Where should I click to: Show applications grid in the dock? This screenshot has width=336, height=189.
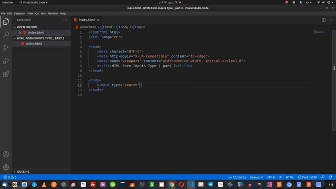[331, 184]
